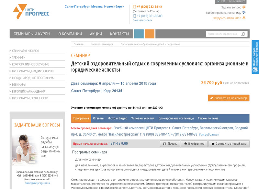Open the Личный кабинет link

pyautogui.click(x=237, y=1)
